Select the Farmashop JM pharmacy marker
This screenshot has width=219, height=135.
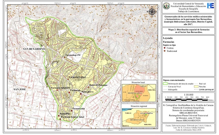[x=65, y=57]
